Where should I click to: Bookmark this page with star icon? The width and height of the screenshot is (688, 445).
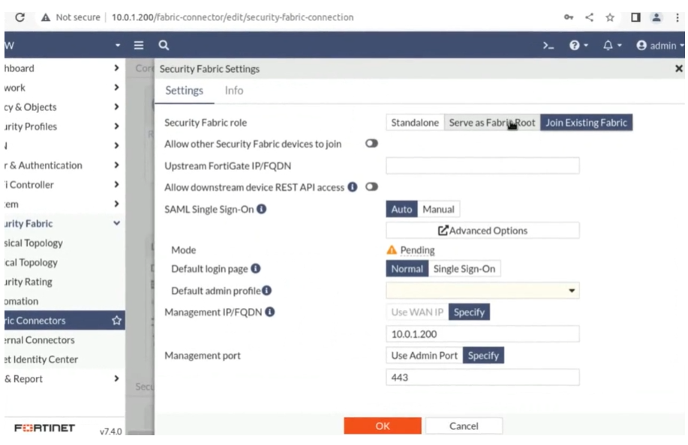[610, 17]
